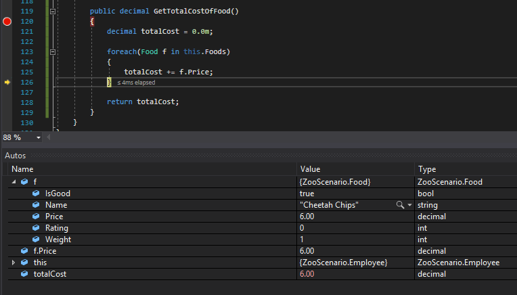This screenshot has width=517, height=295.
Task: Expand the 'this' variable node
Action: tap(14, 263)
